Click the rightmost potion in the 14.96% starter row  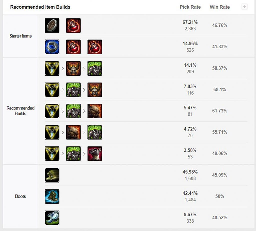(95, 47)
